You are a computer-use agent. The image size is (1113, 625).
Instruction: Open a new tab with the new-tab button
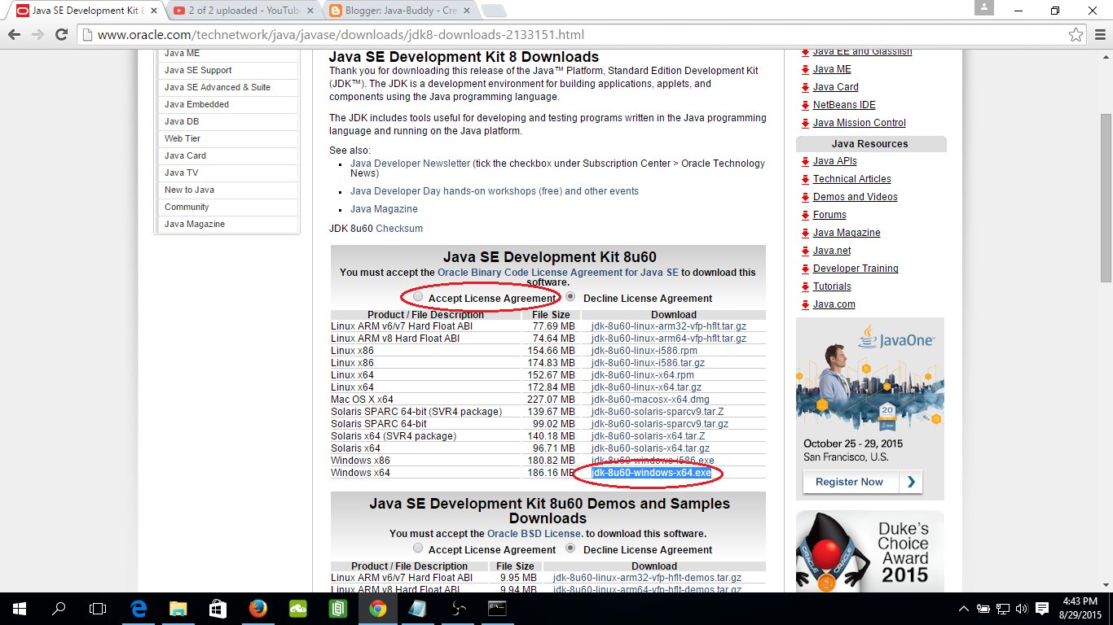493,11
